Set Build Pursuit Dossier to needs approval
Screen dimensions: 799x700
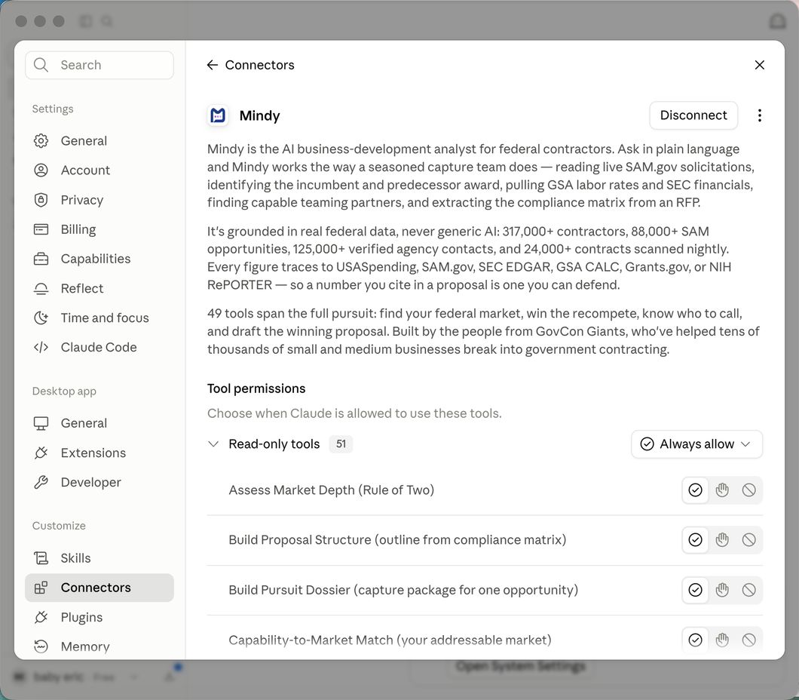click(x=722, y=590)
